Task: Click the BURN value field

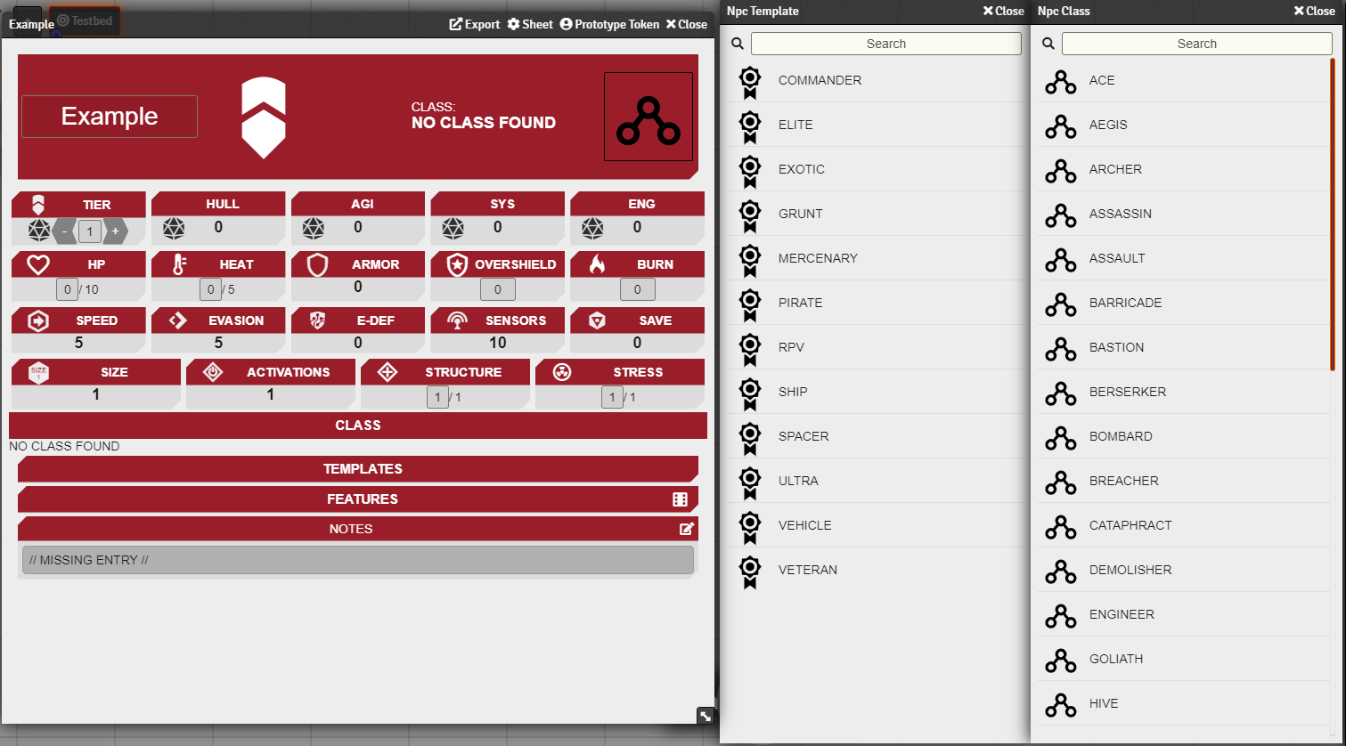Action: click(638, 289)
